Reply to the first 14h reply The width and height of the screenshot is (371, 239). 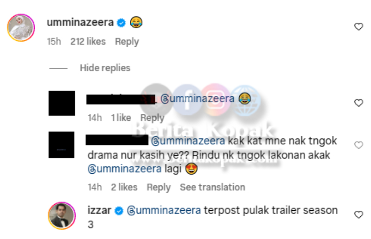pyautogui.click(x=152, y=118)
